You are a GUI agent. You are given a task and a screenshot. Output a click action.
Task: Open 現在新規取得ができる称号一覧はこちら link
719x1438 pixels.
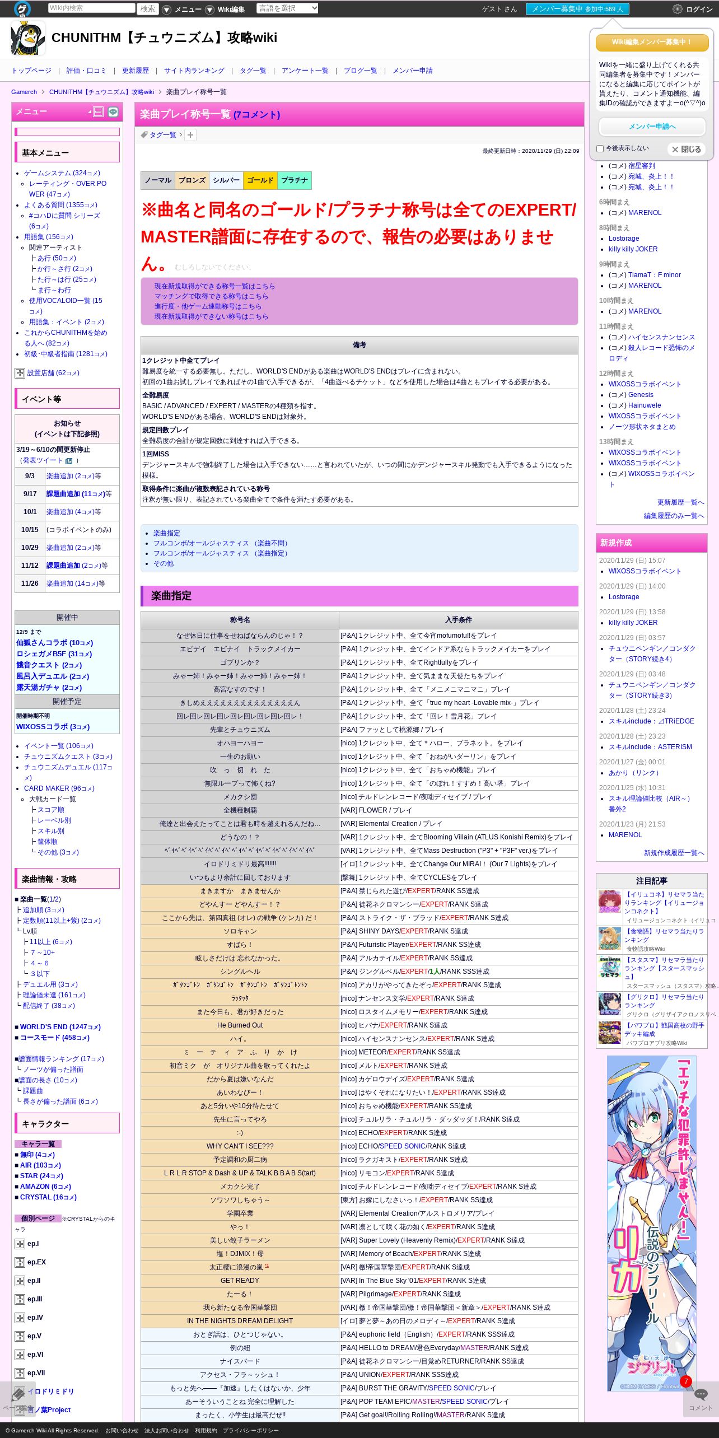click(214, 286)
